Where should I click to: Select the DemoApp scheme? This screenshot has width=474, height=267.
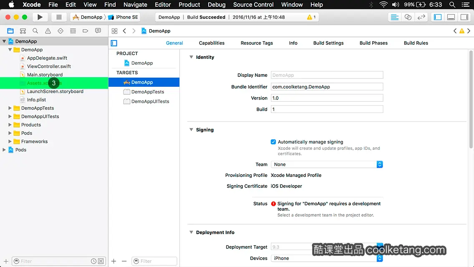tap(88, 17)
